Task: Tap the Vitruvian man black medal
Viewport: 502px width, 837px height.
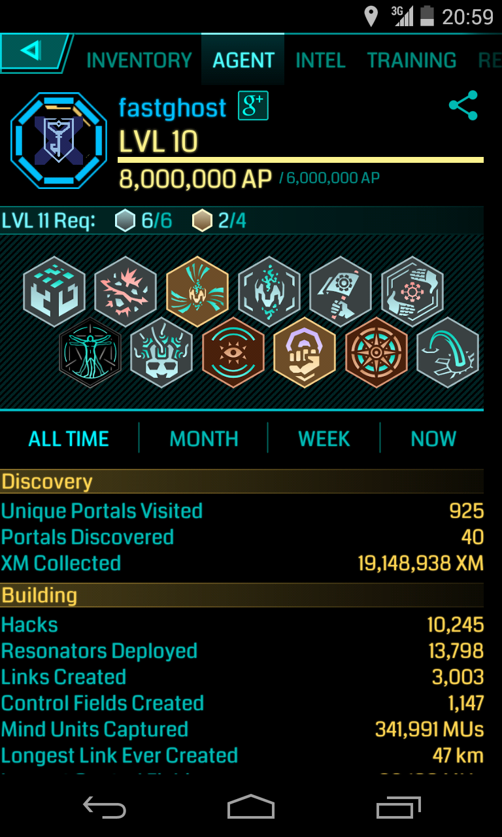Action: (90, 353)
